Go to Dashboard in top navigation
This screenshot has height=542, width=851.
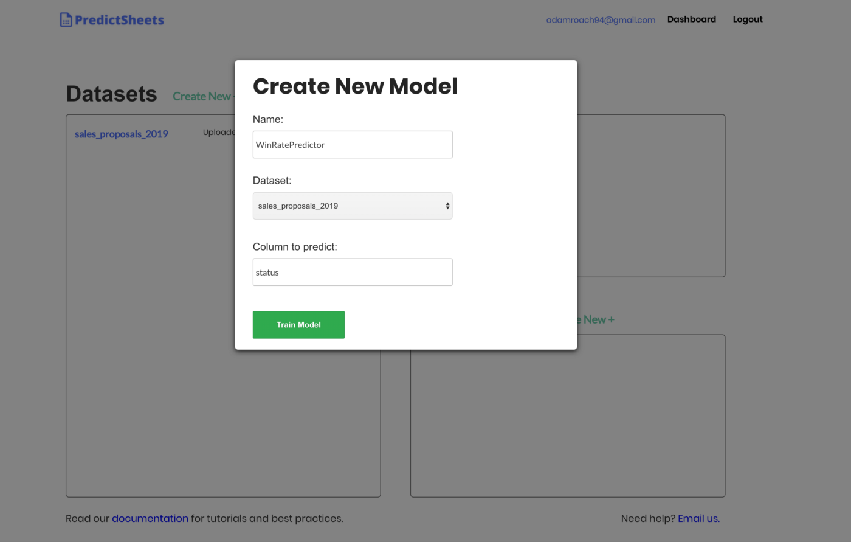(x=692, y=19)
